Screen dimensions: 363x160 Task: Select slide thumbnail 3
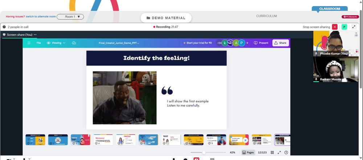pos(81,140)
